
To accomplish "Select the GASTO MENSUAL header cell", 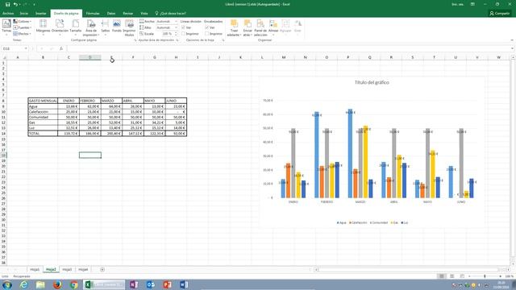I will point(43,101).
